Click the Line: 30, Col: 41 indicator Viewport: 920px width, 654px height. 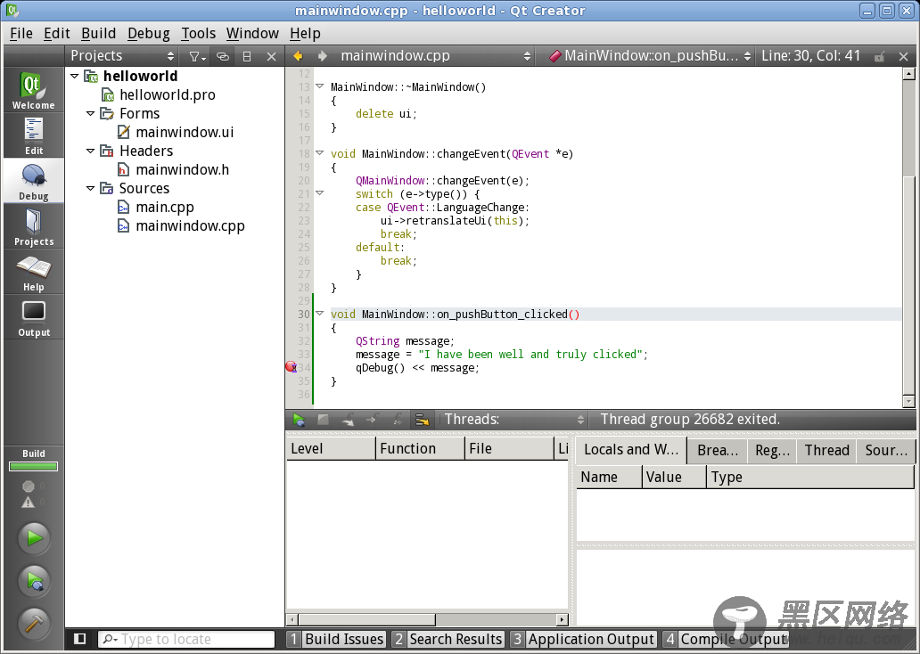811,56
